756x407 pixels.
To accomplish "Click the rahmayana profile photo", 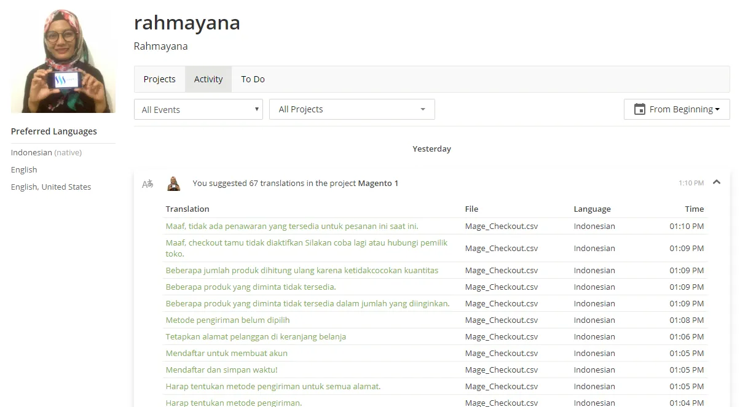I will 63,61.
